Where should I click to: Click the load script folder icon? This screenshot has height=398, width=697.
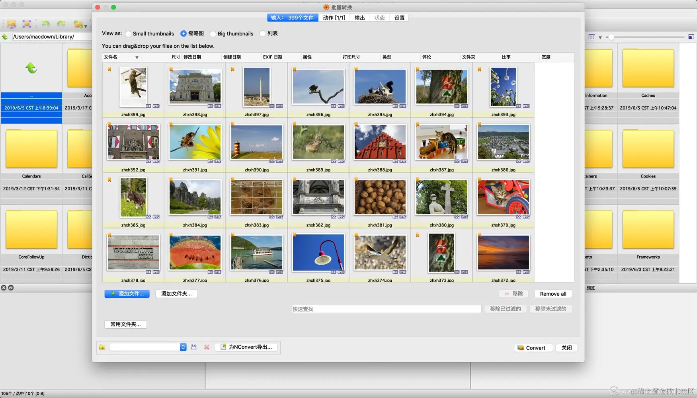point(102,347)
